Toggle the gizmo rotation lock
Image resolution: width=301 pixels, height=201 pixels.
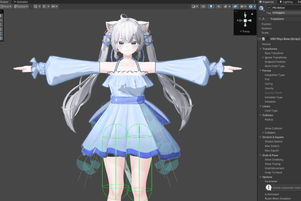point(252,14)
